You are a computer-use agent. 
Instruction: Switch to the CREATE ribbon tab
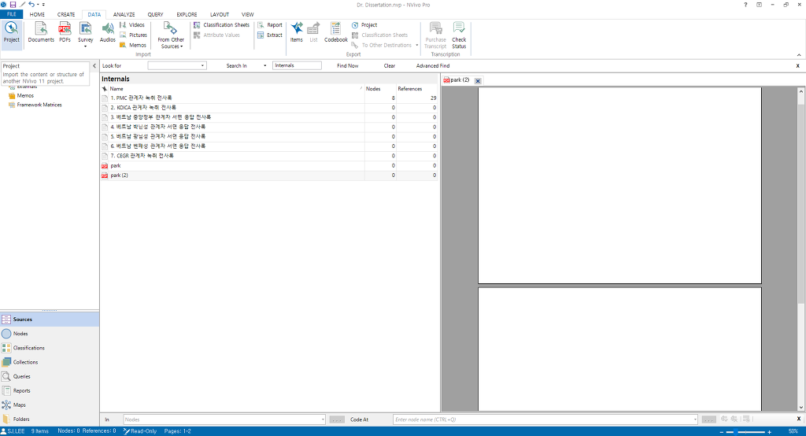tap(66, 14)
